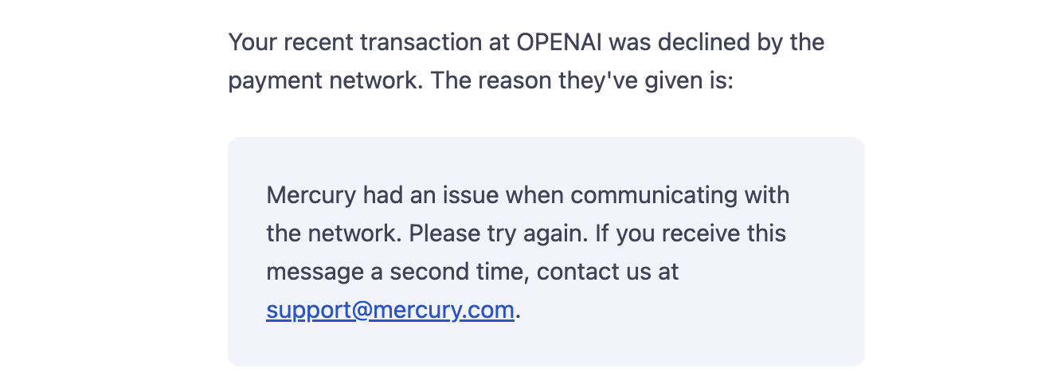This screenshot has width=1045, height=384.
Task: Open the support@mercury.com email link
Action: (x=390, y=310)
